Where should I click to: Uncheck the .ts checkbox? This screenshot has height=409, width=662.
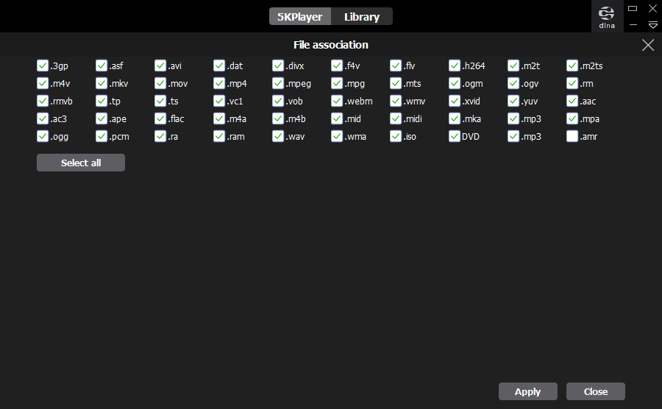pyautogui.click(x=160, y=101)
